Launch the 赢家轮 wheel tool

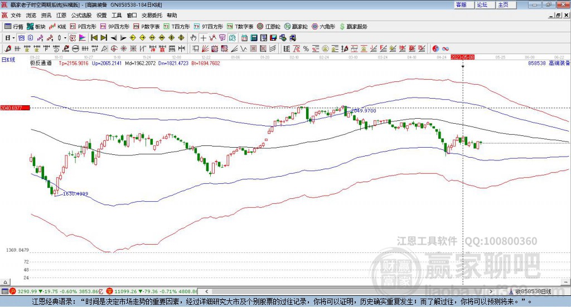296,27
